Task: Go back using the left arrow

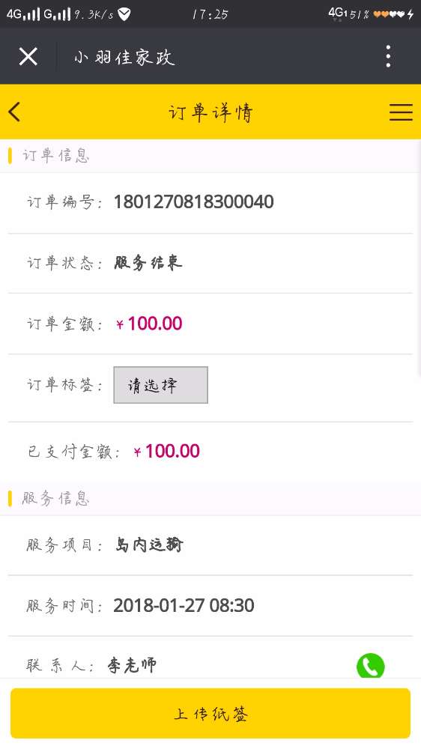Action: (x=14, y=112)
